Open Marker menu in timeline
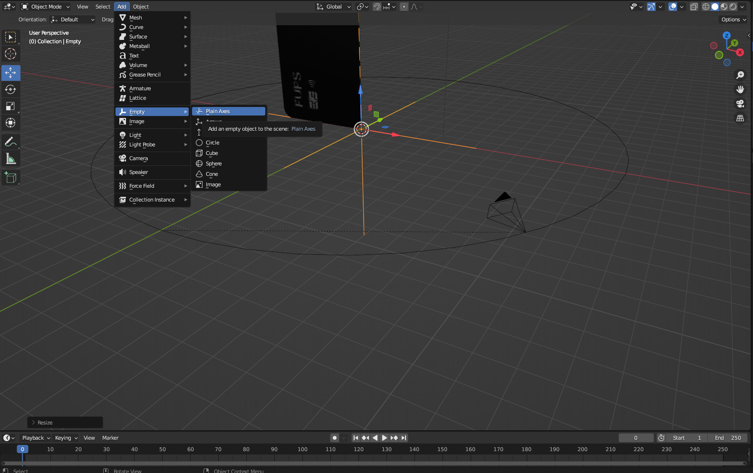The height and width of the screenshot is (473, 753). [110, 438]
